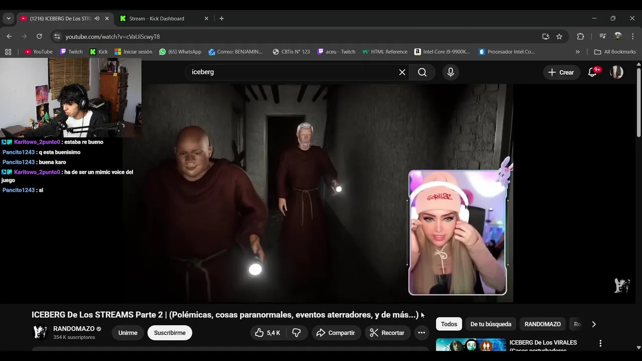Image resolution: width=642 pixels, height=361 pixels.
Task: Open the Intel Core i9-9900K bookmark
Action: coord(442,52)
